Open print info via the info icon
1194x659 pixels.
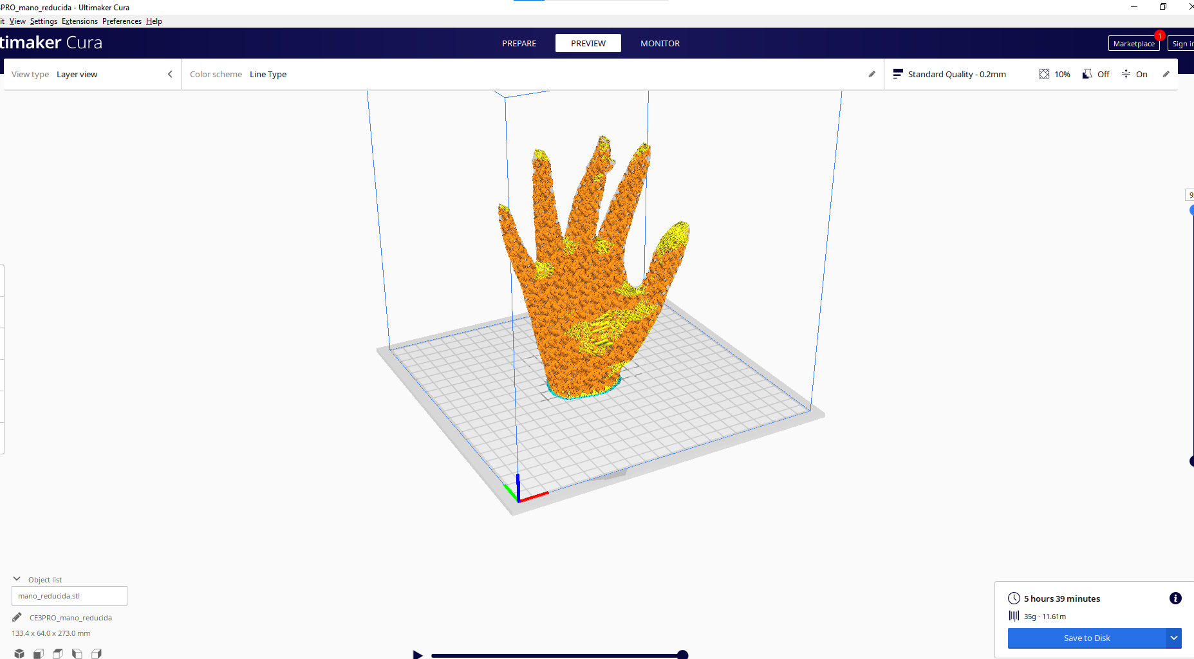coord(1175,599)
